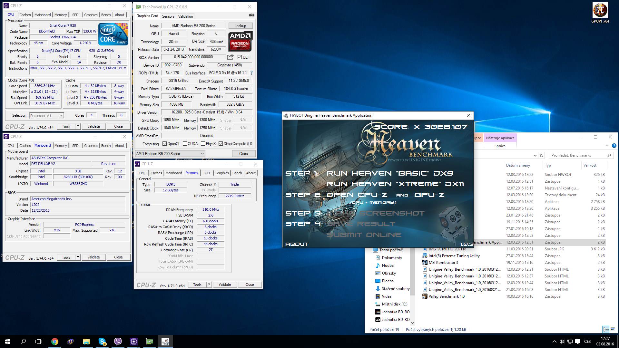Select Stažené soubory in the navigation pane

[396, 289]
